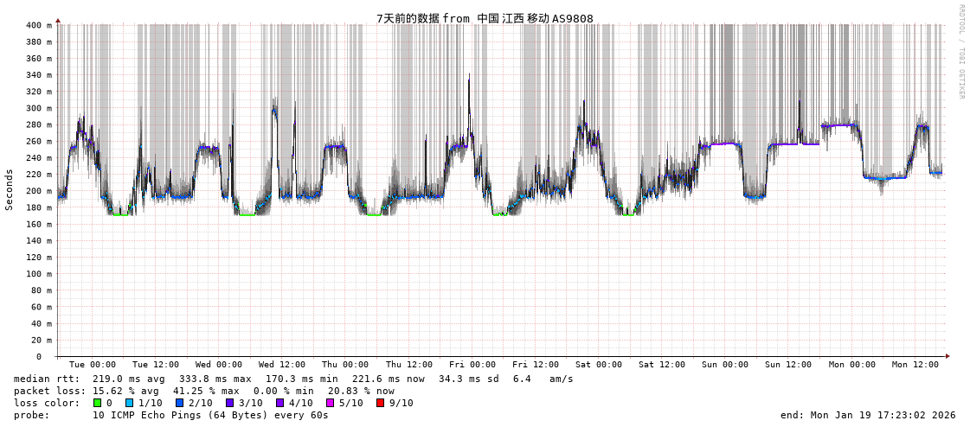Image resolution: width=970 pixels, height=427 pixels.
Task: Click the green 0 loss color swatch
Action: (x=98, y=403)
